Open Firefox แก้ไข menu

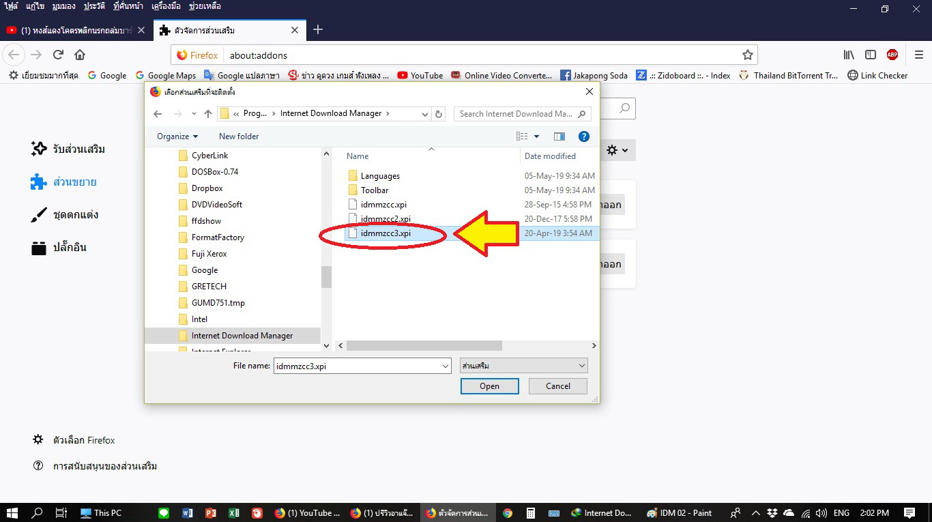pos(35,6)
